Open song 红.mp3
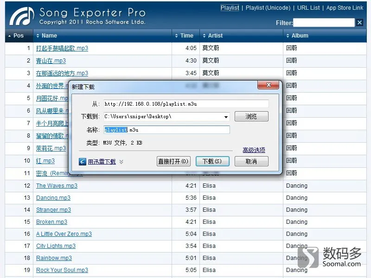The image size is (371, 278). tap(45, 161)
